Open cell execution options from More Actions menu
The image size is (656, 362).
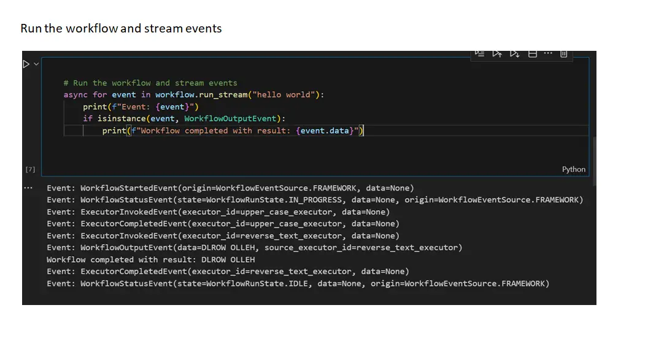click(x=547, y=54)
